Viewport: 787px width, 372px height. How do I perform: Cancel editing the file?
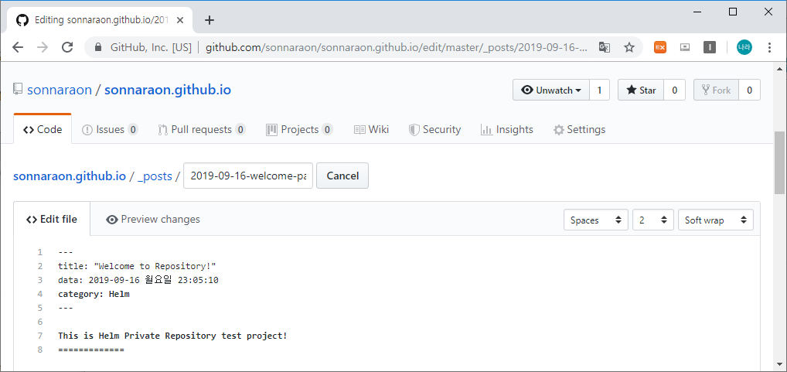342,176
